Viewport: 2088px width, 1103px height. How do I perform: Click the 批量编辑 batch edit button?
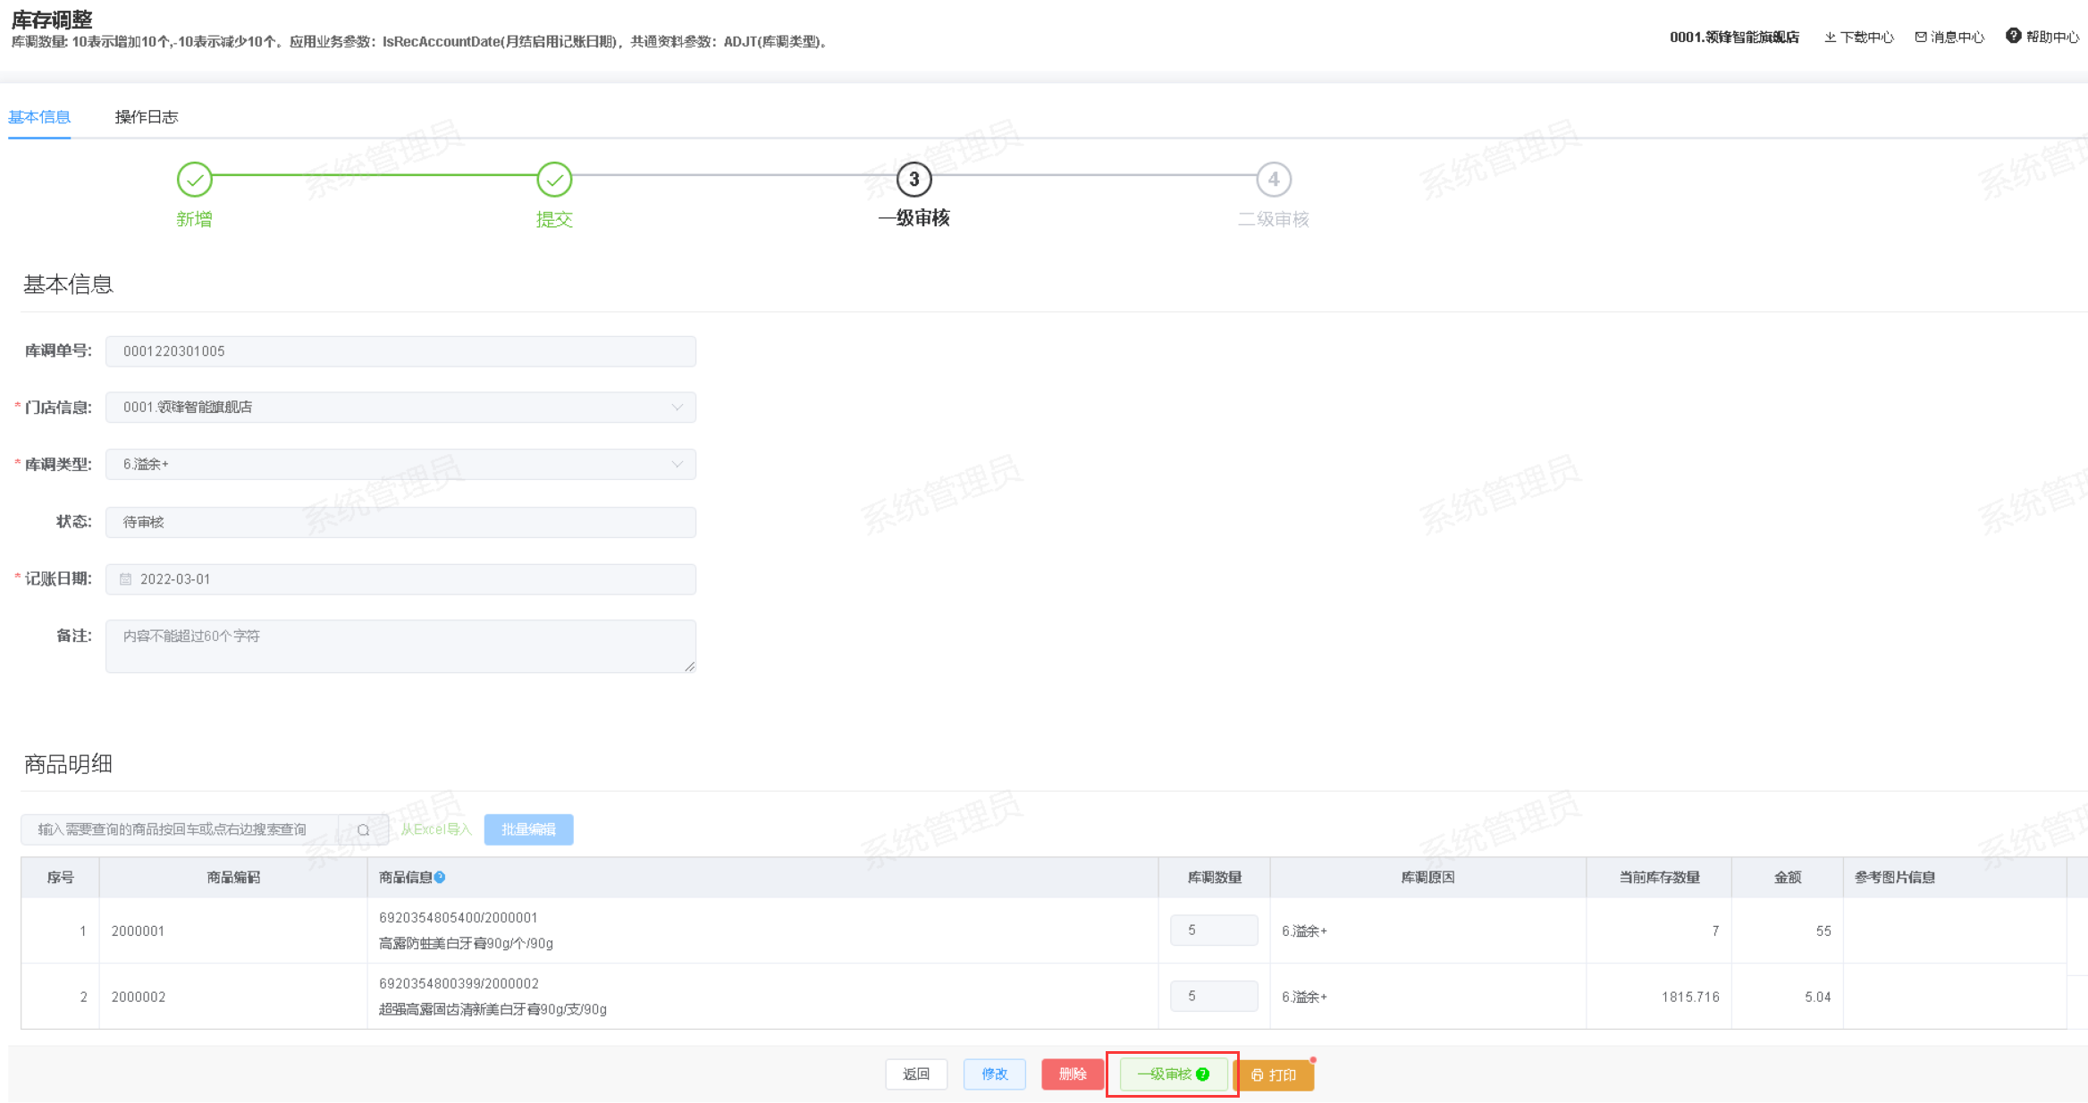coord(528,830)
